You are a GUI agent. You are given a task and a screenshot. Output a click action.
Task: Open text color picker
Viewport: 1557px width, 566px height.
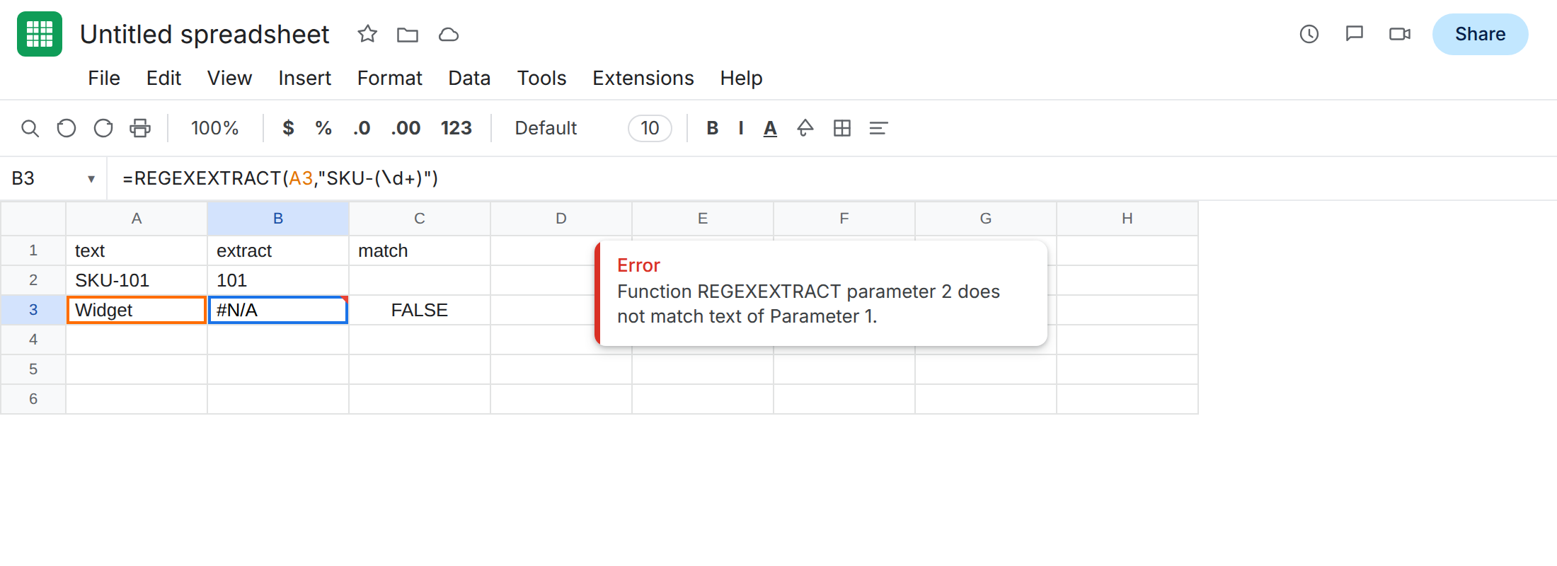pos(770,128)
